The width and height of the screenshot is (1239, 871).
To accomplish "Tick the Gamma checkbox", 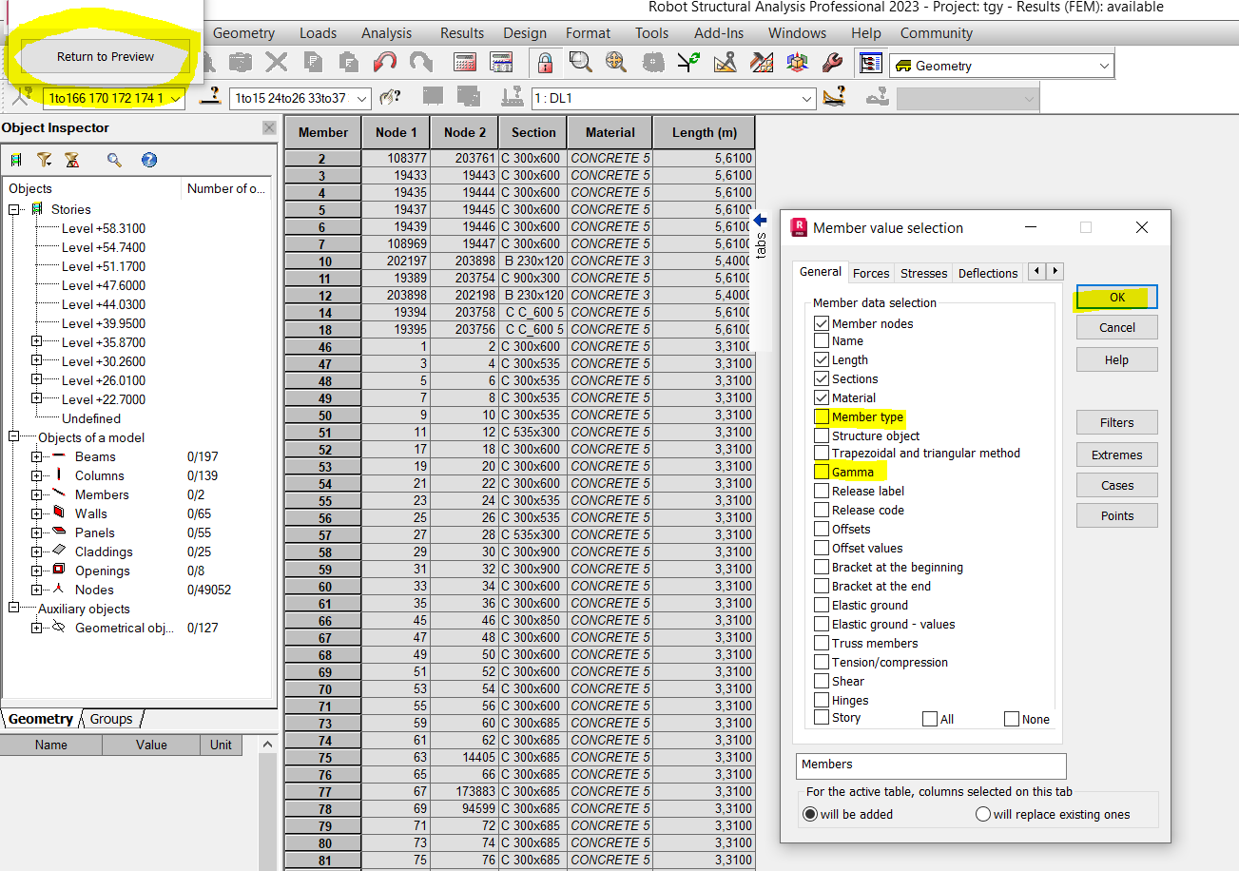I will 822,472.
